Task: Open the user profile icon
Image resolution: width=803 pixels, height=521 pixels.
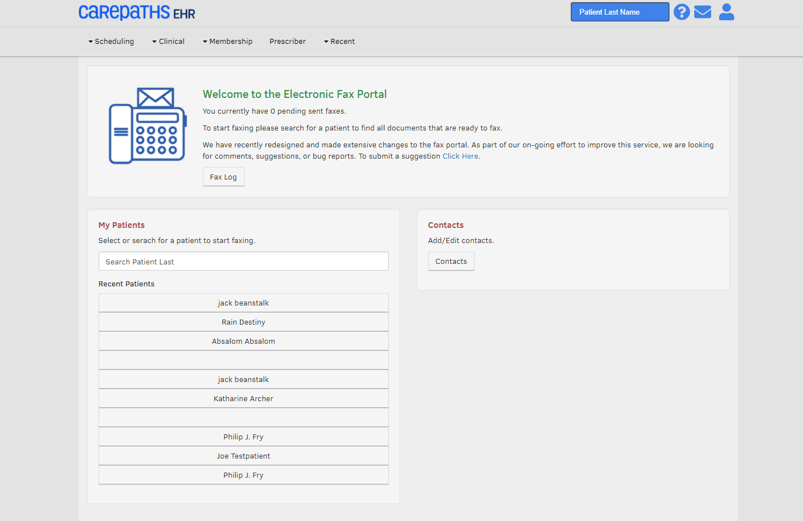Action: tap(726, 12)
